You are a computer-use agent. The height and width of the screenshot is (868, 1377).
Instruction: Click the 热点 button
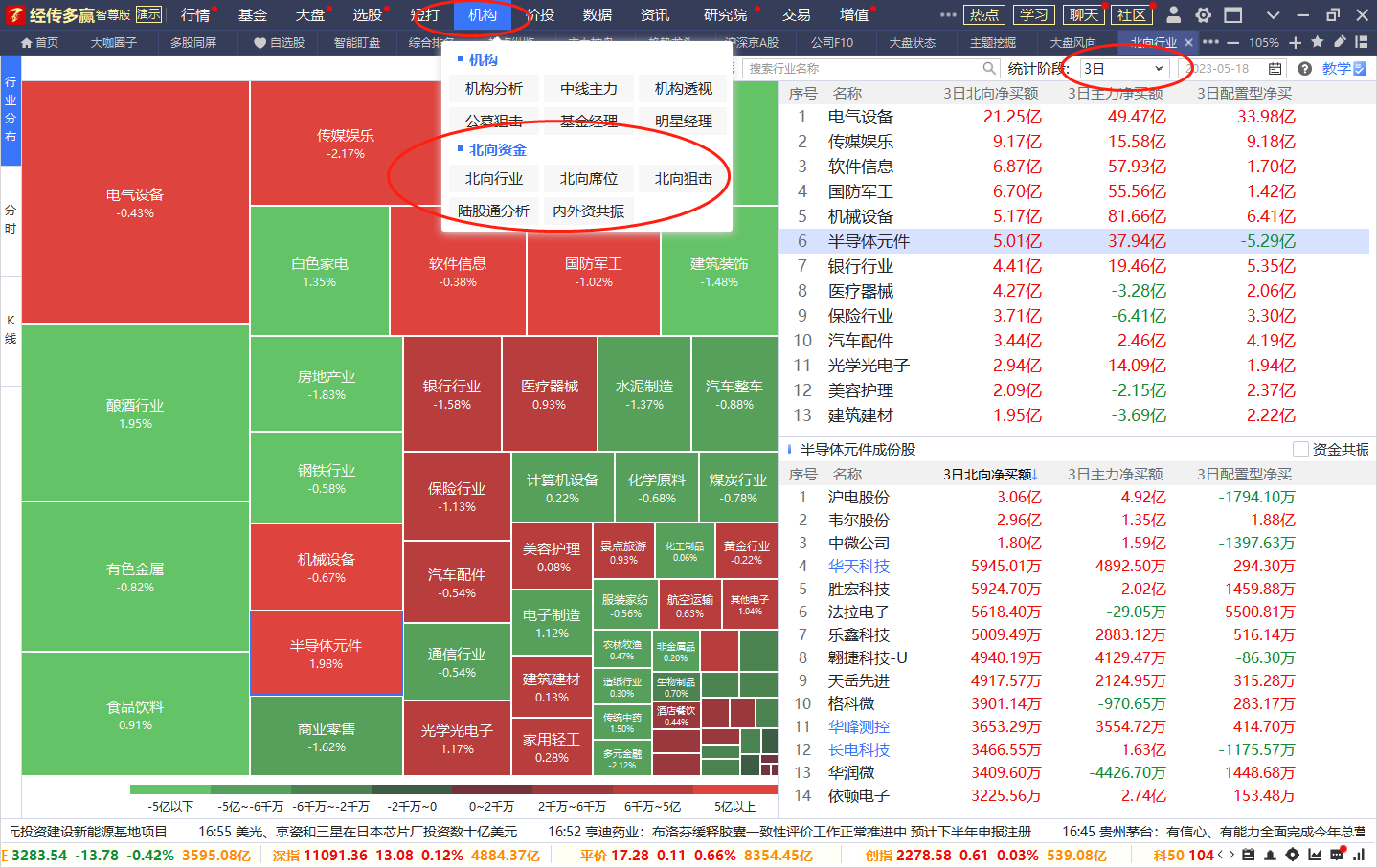[x=983, y=15]
